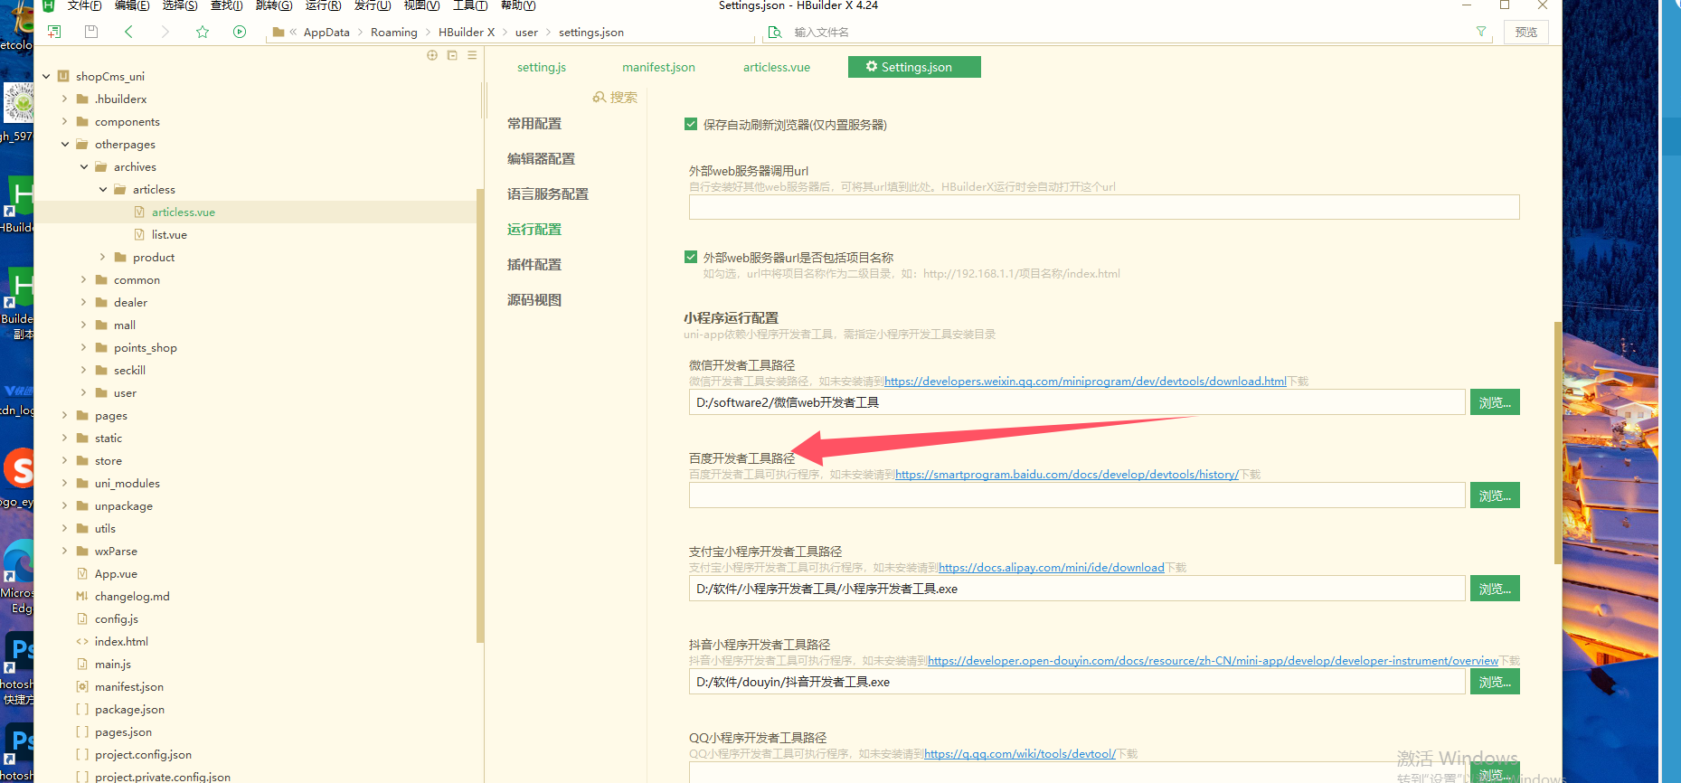Open the open-douyin developer instrument link
This screenshot has width=1681, height=783.
click(x=1214, y=661)
